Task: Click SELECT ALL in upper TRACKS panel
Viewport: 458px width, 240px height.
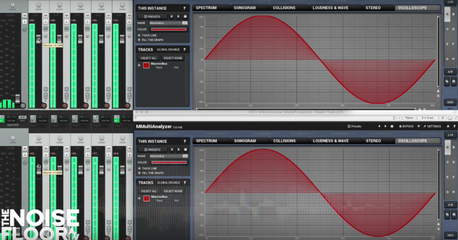Action: (148, 58)
